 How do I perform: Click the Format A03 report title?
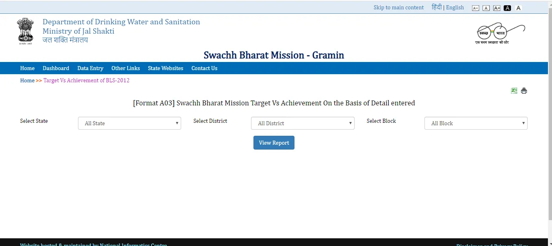[274, 103]
